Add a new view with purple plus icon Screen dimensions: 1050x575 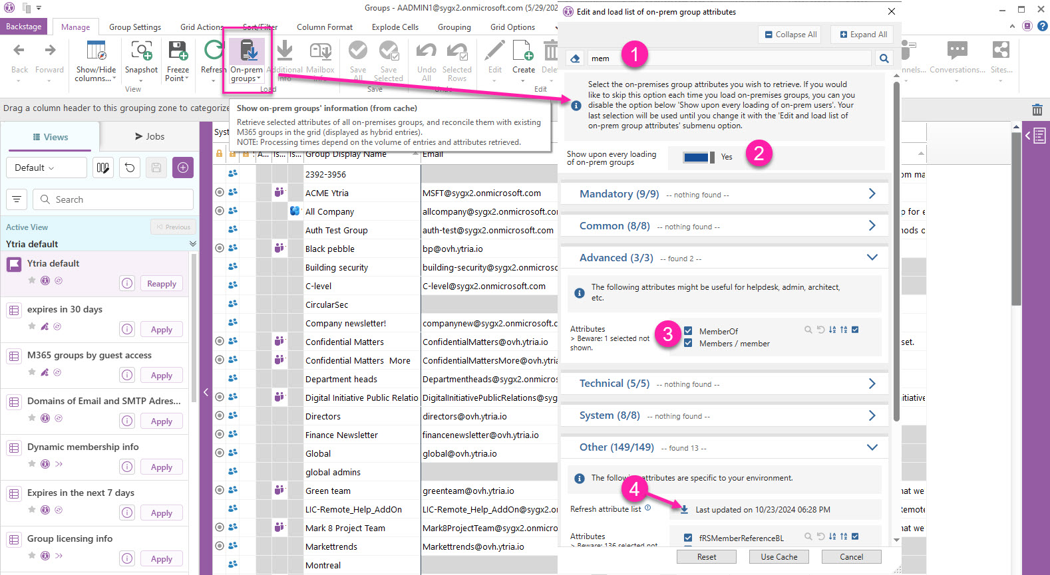tap(183, 168)
